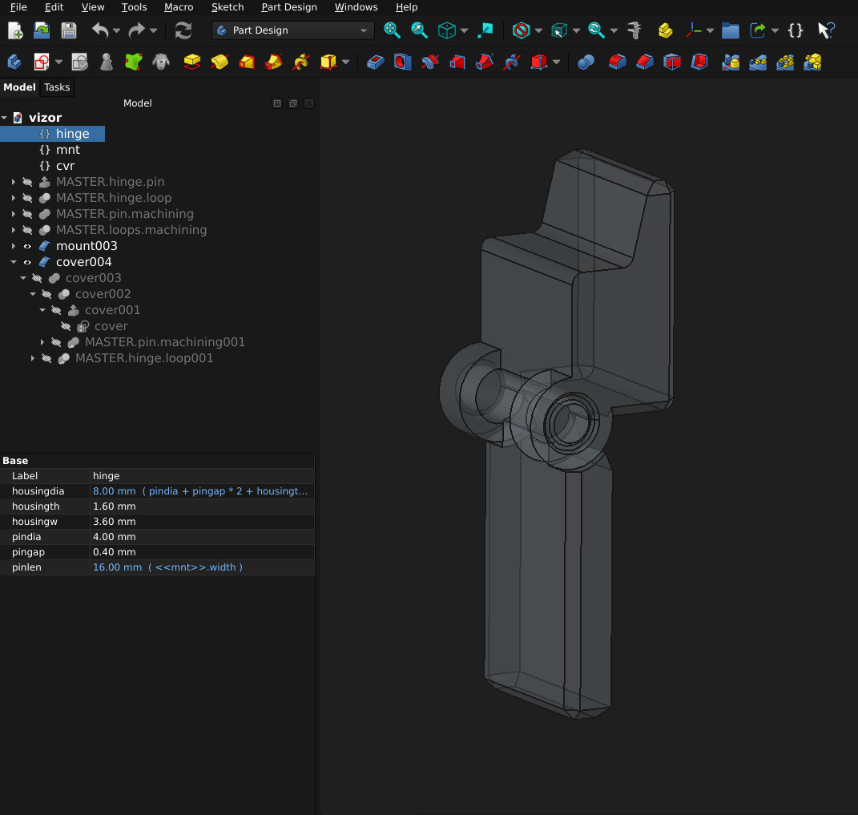Click the draw style no-entry icon
The width and height of the screenshot is (858, 815).
521,30
